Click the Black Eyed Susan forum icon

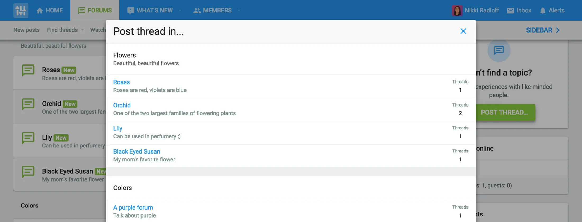pyautogui.click(x=28, y=172)
